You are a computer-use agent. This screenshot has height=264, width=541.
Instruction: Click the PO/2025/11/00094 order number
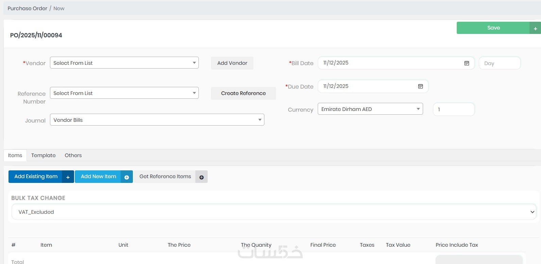tap(36, 35)
